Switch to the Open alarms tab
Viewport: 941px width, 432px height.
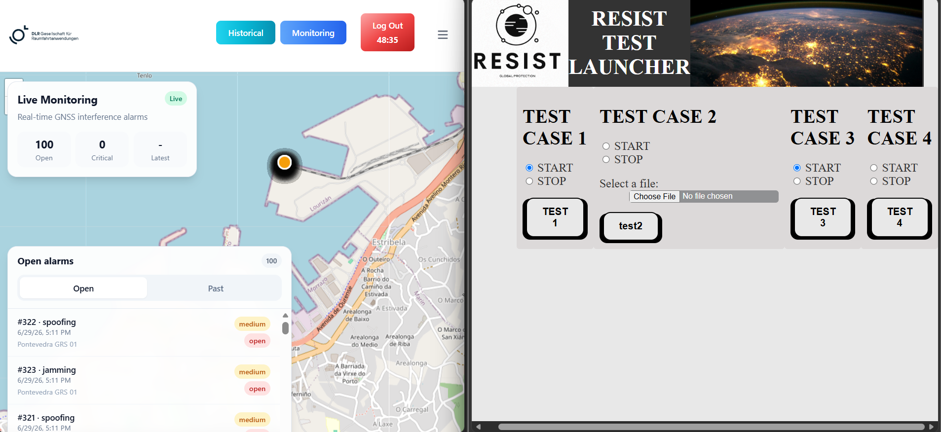83,288
